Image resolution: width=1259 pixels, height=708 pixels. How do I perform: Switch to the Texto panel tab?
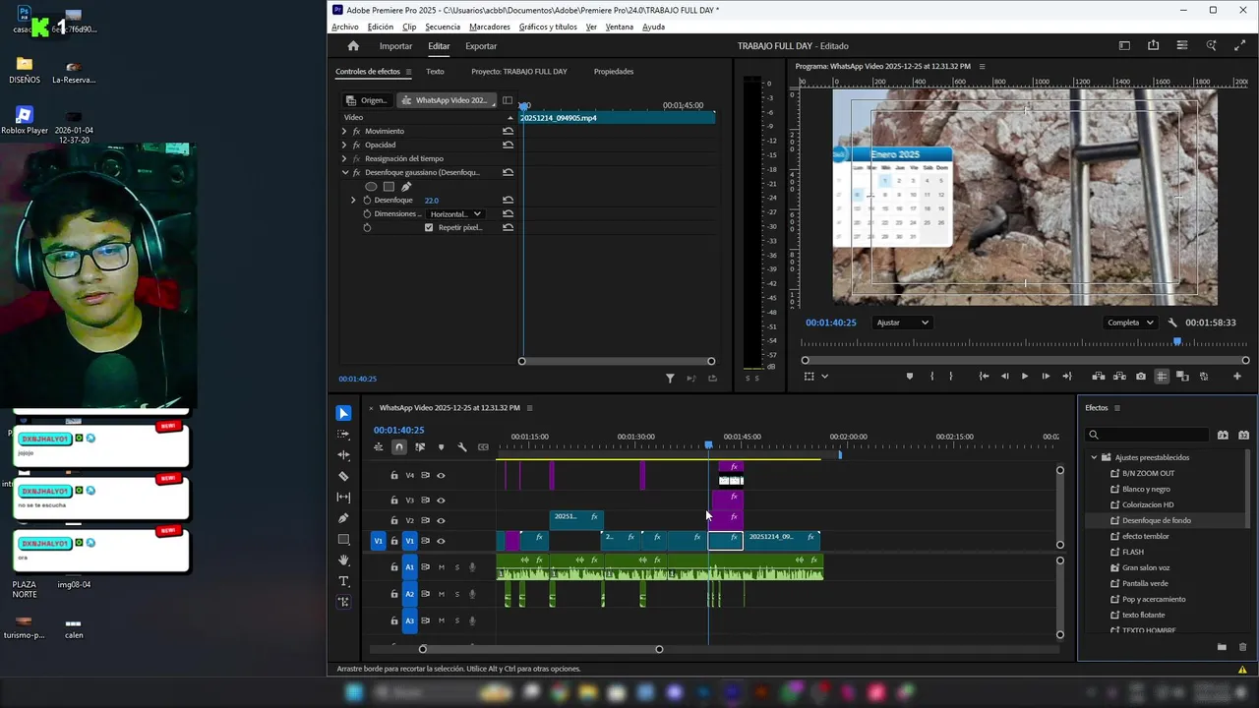435,71
